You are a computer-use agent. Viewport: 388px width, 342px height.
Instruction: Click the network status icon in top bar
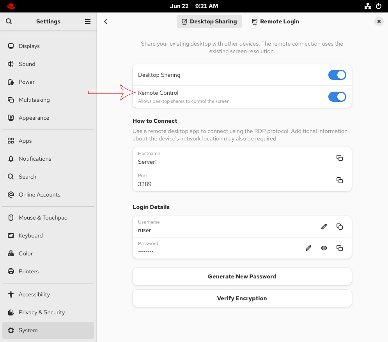368,6
